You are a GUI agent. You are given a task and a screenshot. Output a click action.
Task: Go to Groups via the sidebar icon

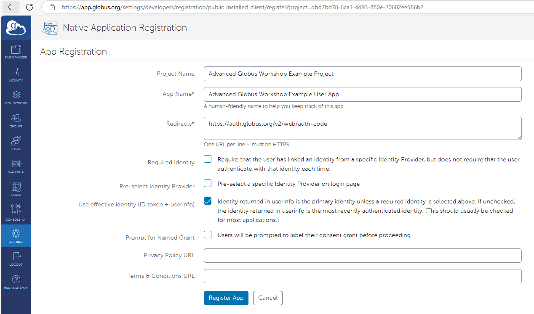[16, 119]
